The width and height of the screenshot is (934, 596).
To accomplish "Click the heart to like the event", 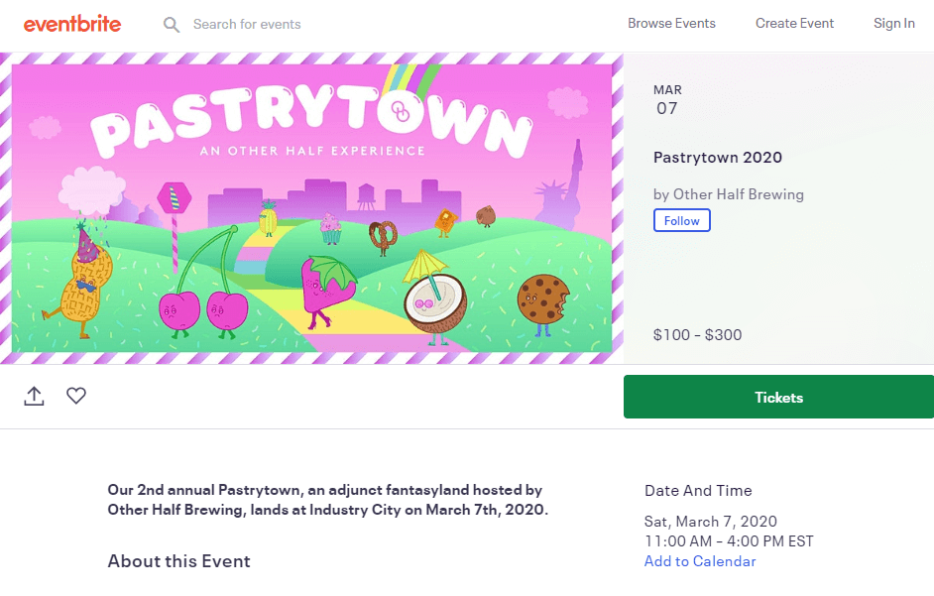I will tap(76, 396).
